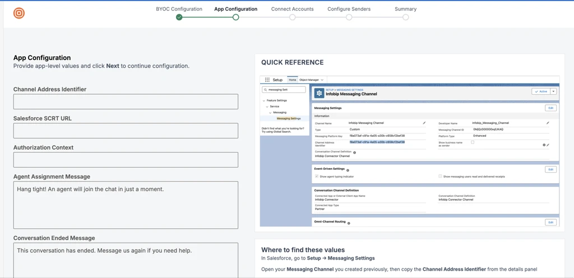Click info icon in Show business name row
Screen dimensions: 574x278
click(x=544, y=145)
